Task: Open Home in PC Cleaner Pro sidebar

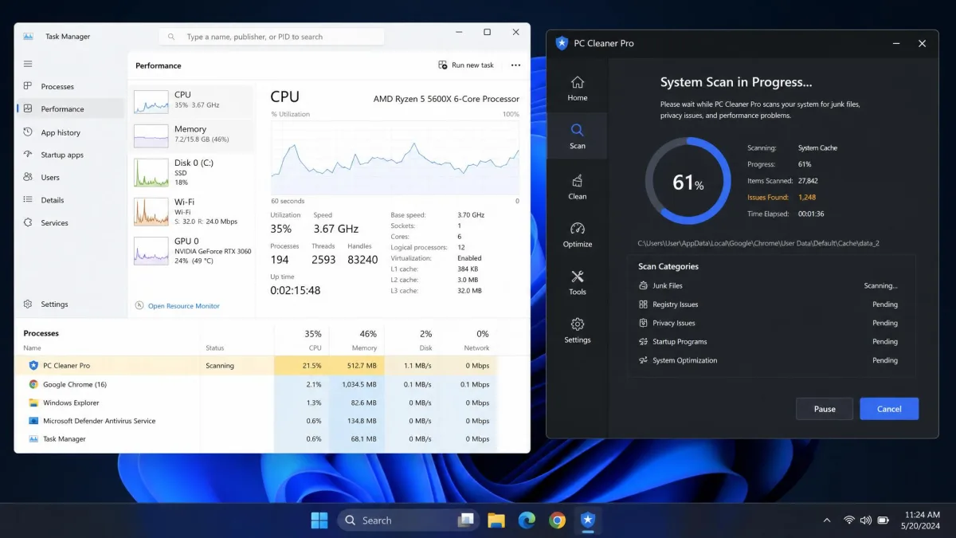Action: point(578,88)
